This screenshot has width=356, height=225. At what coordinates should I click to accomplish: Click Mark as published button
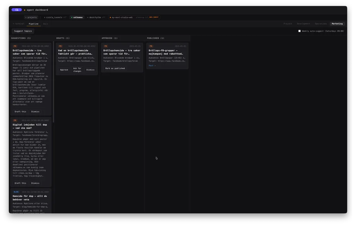115,68
